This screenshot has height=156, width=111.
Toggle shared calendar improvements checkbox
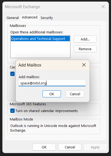click(12, 111)
